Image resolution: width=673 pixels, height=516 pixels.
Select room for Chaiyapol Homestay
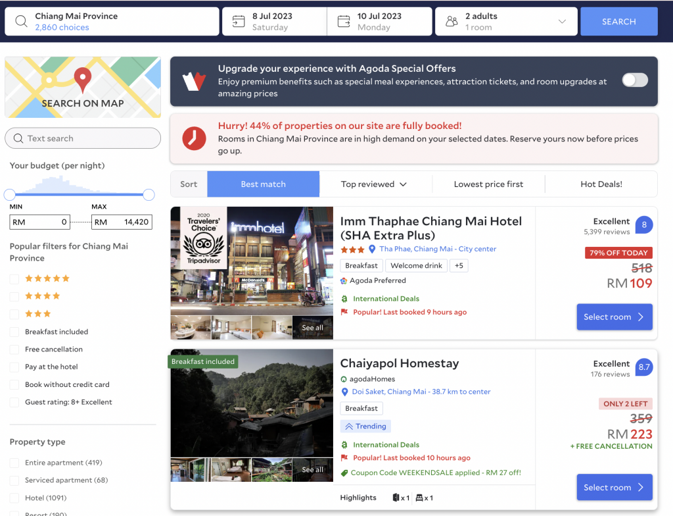pyautogui.click(x=615, y=487)
